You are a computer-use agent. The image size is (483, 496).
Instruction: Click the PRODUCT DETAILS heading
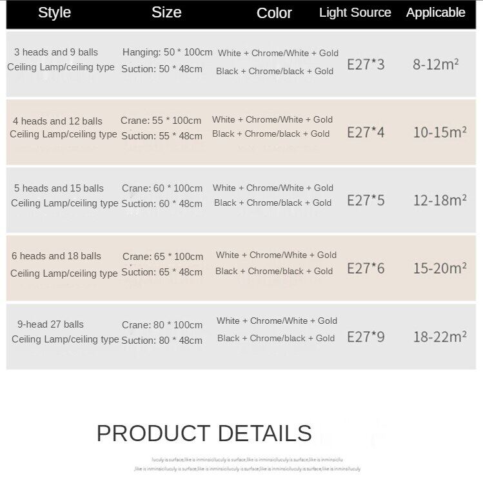tap(204, 433)
